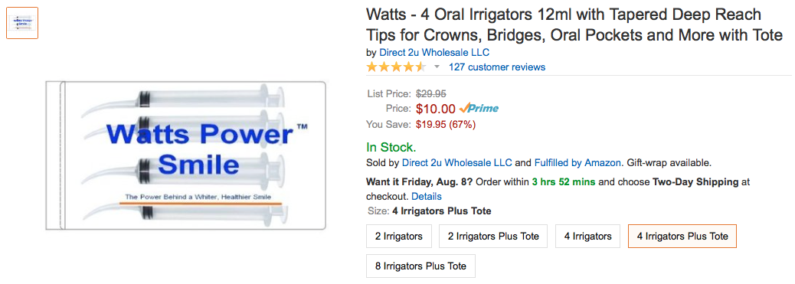
Task: Click the Watts Power Smile tagline text
Action: tap(198, 197)
